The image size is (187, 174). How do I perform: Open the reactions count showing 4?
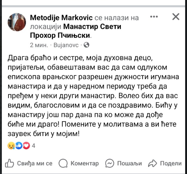point(34,146)
